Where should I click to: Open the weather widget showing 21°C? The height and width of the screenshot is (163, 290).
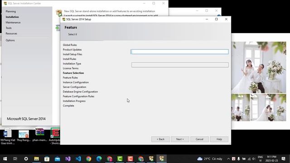[209, 159]
